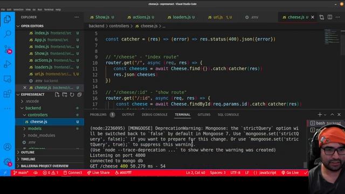
Task: Open changes compare icon in editor toolbar
Action: click(322, 17)
